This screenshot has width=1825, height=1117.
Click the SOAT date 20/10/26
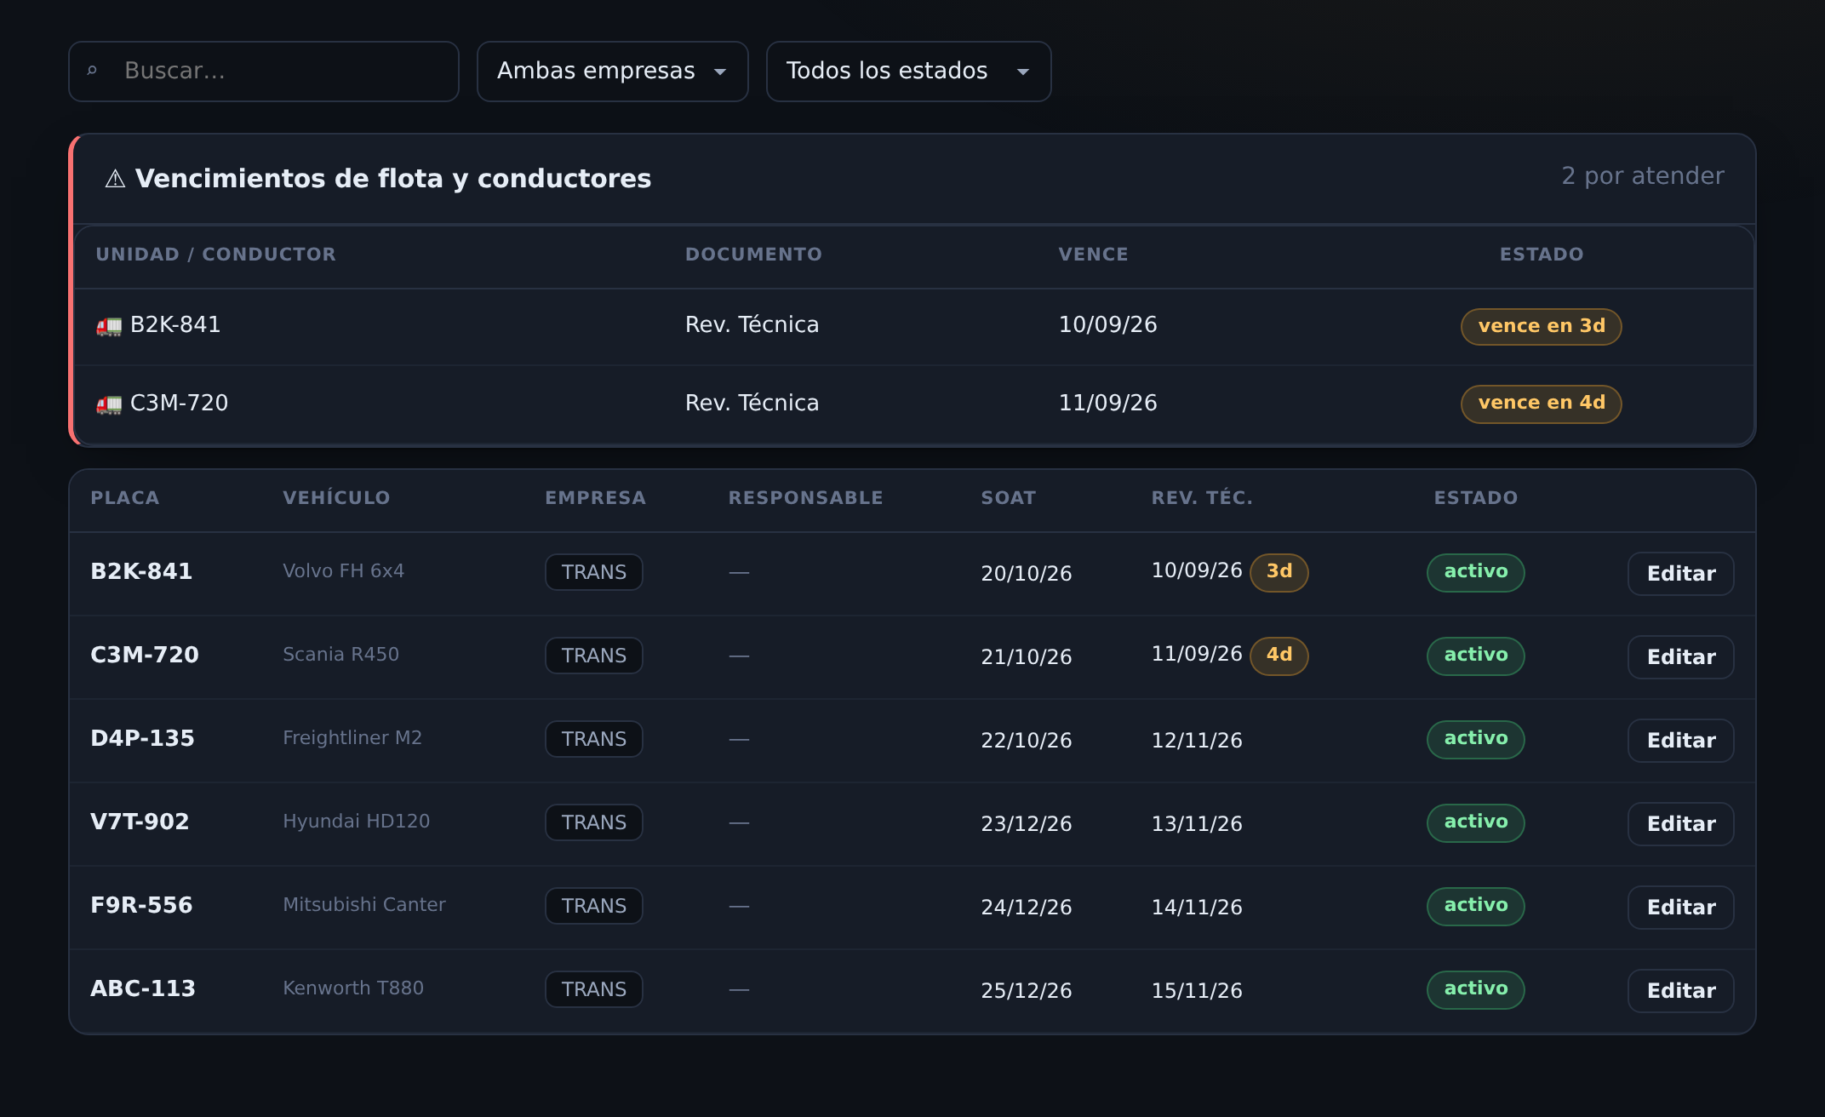1027,574
